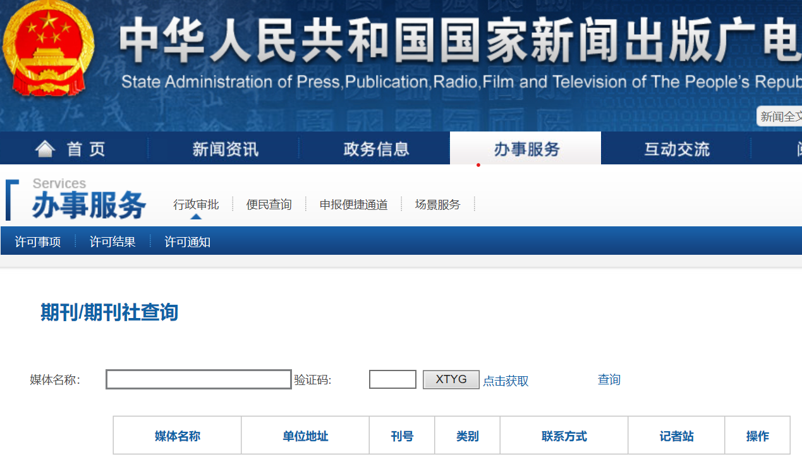Click the 验证码 input box
This screenshot has width=802, height=459.
(392, 379)
